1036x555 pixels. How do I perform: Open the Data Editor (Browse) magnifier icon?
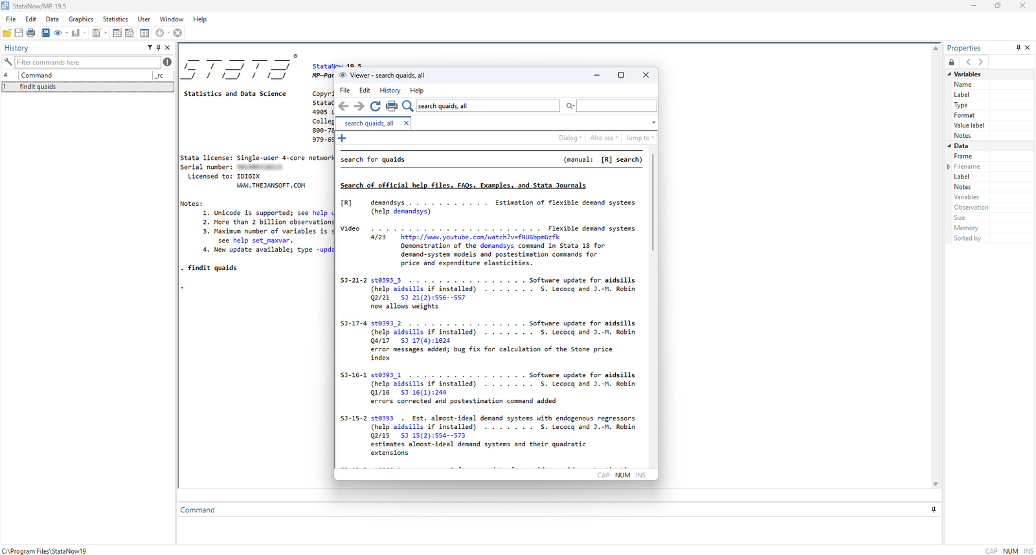[129, 33]
